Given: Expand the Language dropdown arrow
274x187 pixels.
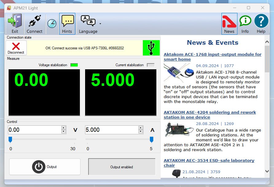Looking at the screenshot, I should pos(100,24).
